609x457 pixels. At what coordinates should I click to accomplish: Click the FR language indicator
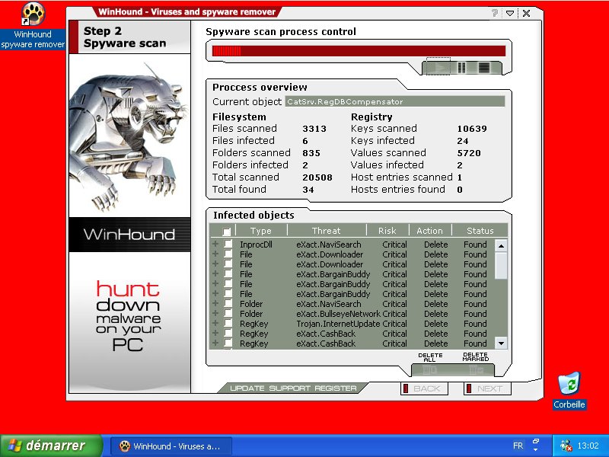tap(518, 446)
